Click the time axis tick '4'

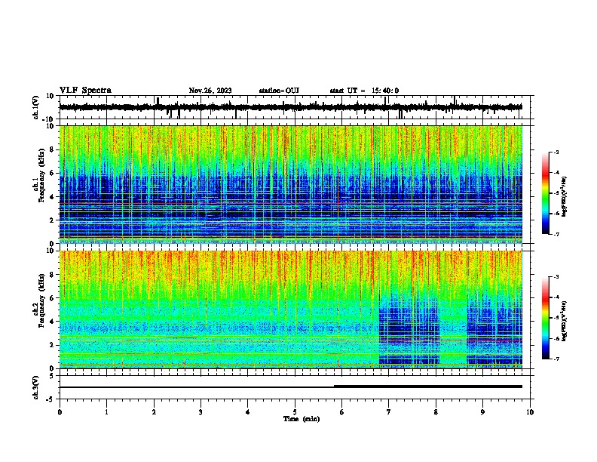[248, 412]
